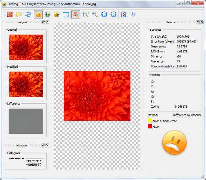Select the Modified image thumbnail
Screen dimensions: 206x180
(26, 84)
